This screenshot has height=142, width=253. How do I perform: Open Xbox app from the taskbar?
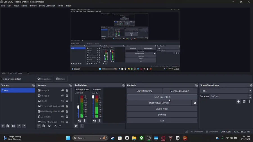pyautogui.click(x=141, y=138)
